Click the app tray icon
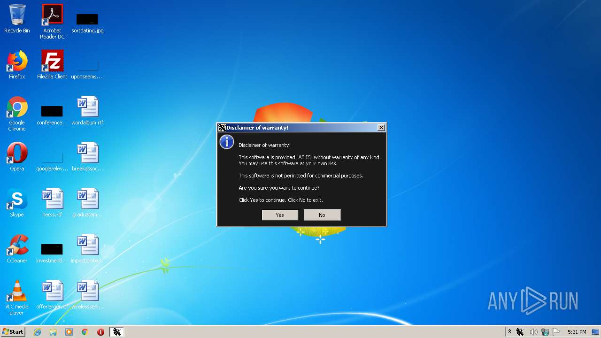The height and width of the screenshot is (338, 601). pos(520,332)
